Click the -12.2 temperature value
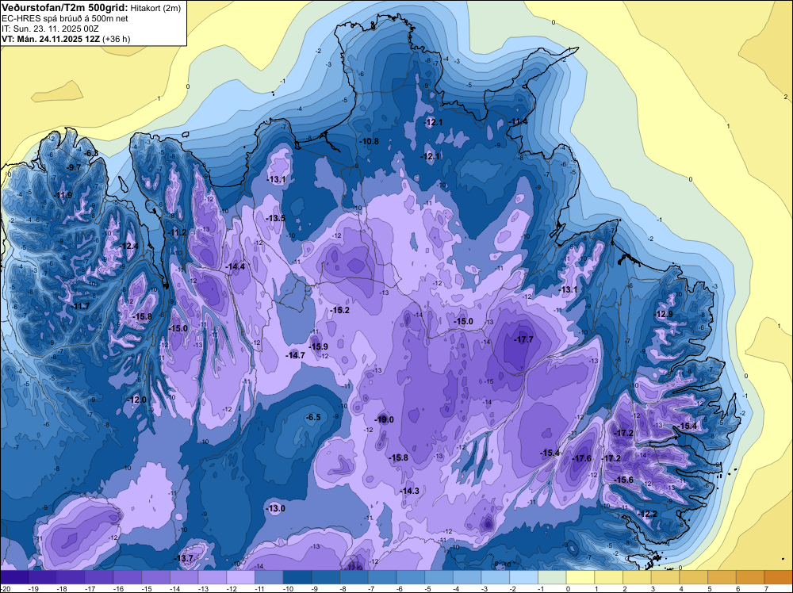 [x=647, y=515]
